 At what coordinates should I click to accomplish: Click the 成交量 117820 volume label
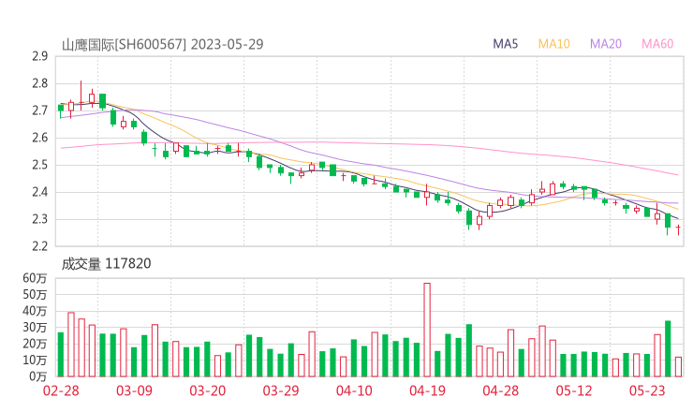[106, 264]
